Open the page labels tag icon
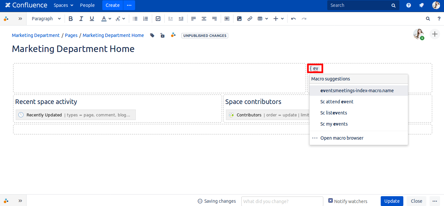 click(152, 35)
